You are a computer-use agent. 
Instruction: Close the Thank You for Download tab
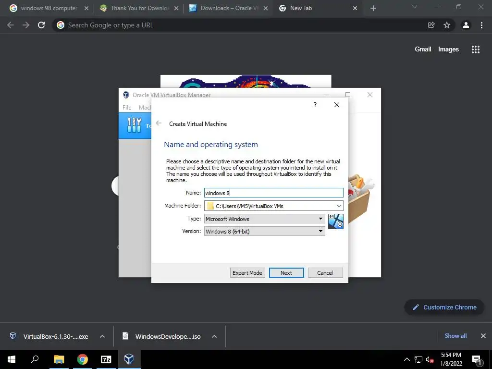176,9
